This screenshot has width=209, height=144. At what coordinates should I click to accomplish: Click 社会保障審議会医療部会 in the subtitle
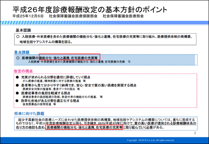pyautogui.click(x=123, y=16)
